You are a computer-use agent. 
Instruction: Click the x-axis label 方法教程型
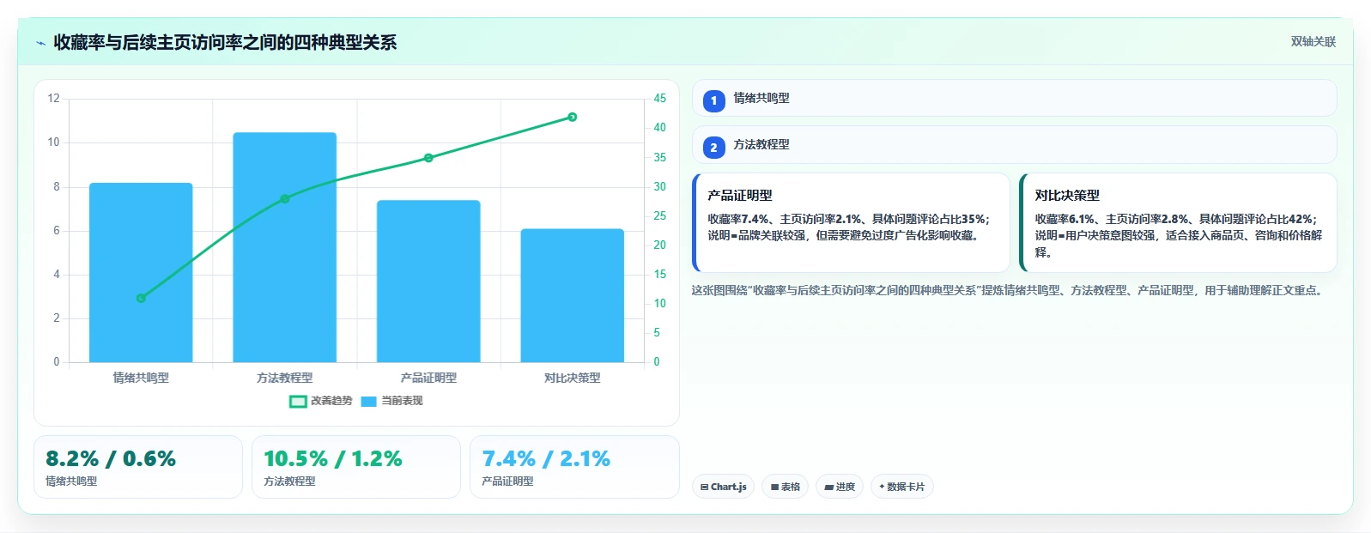[x=284, y=378]
